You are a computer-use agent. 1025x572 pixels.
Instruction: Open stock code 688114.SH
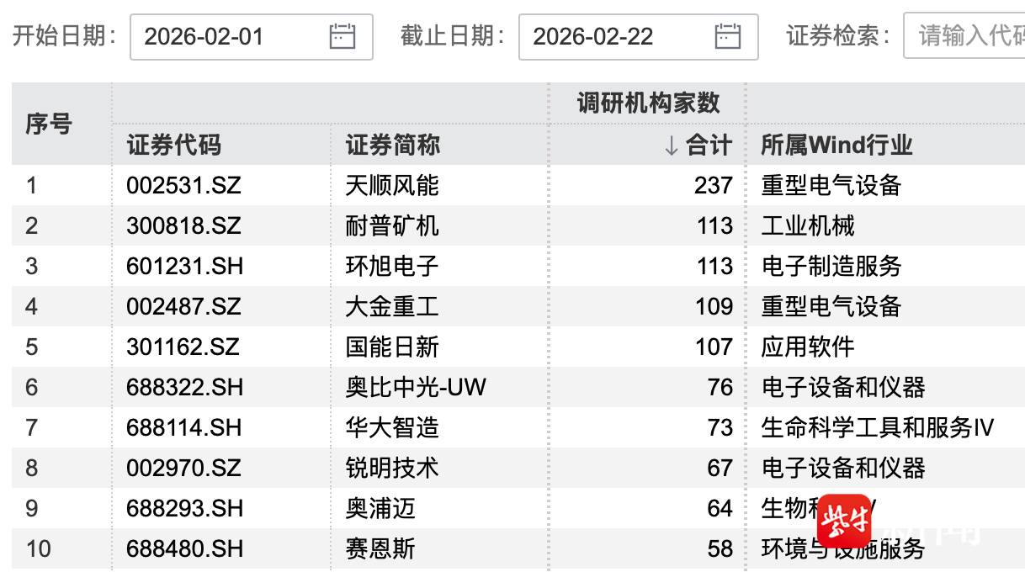click(x=184, y=427)
